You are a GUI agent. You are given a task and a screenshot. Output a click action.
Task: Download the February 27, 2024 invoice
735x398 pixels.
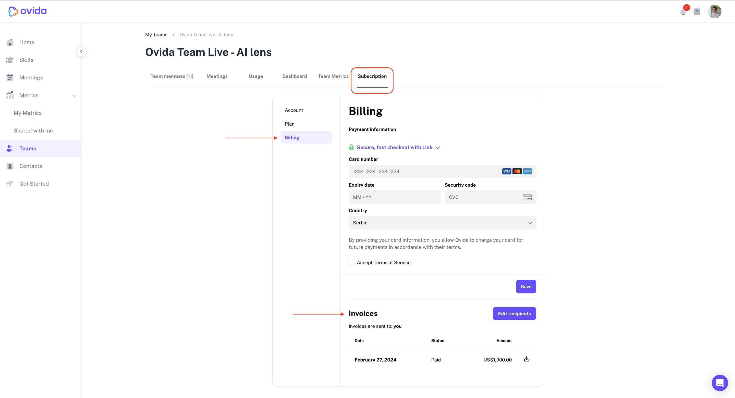[526, 359]
